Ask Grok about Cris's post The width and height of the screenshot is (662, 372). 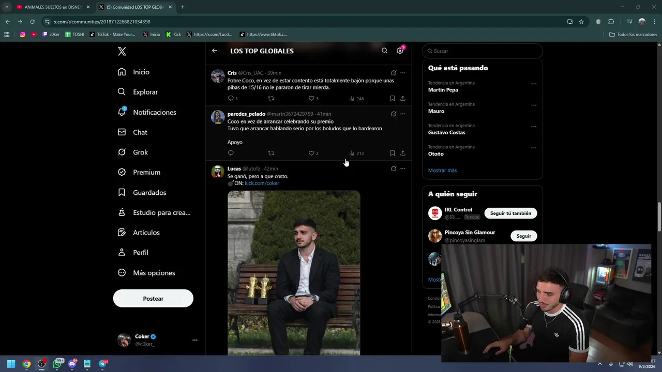coord(394,73)
